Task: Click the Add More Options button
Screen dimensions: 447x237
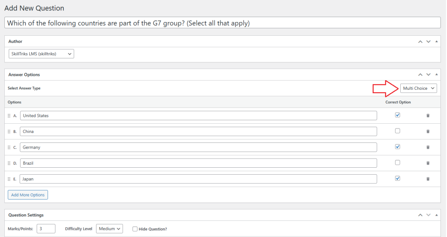Action: (x=28, y=195)
